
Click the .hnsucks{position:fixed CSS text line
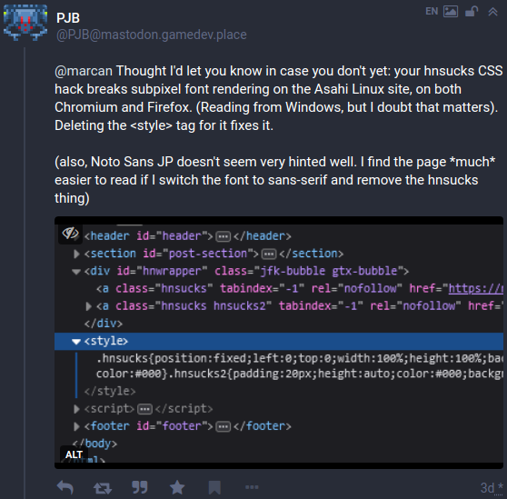(300, 358)
